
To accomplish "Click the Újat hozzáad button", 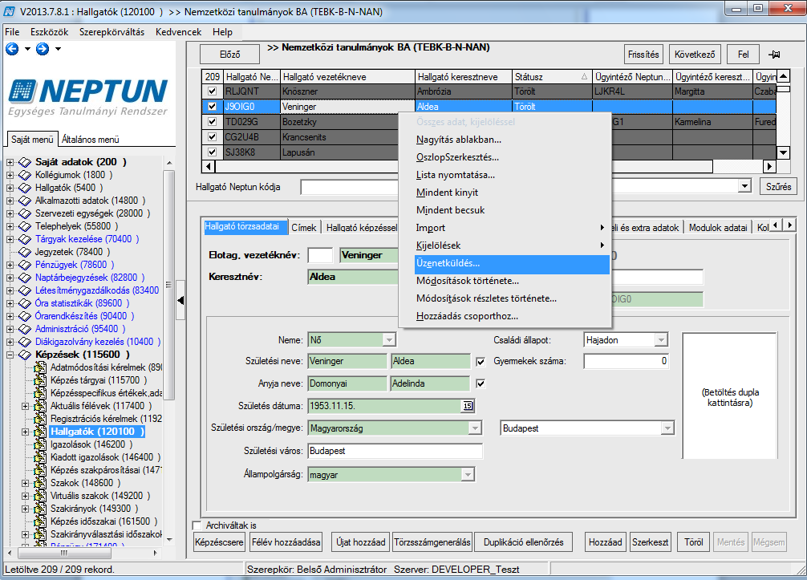I will (361, 542).
